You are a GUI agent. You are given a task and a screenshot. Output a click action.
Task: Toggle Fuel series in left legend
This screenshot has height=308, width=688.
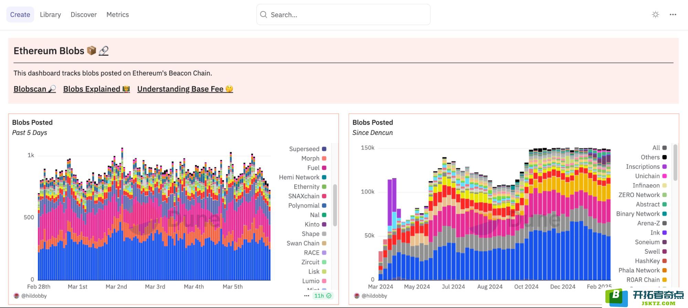coord(317,168)
